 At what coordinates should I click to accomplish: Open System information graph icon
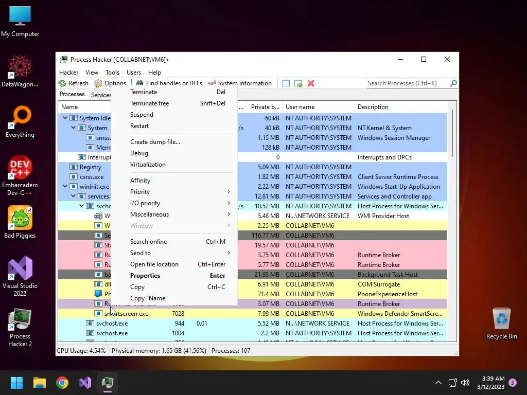coord(212,83)
